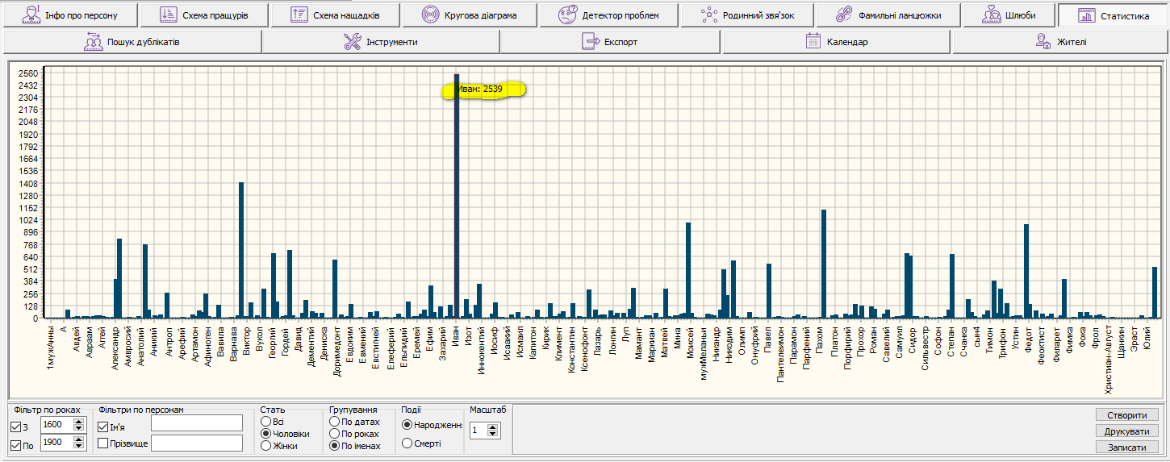Choose the Смерті events radio option

406,443
